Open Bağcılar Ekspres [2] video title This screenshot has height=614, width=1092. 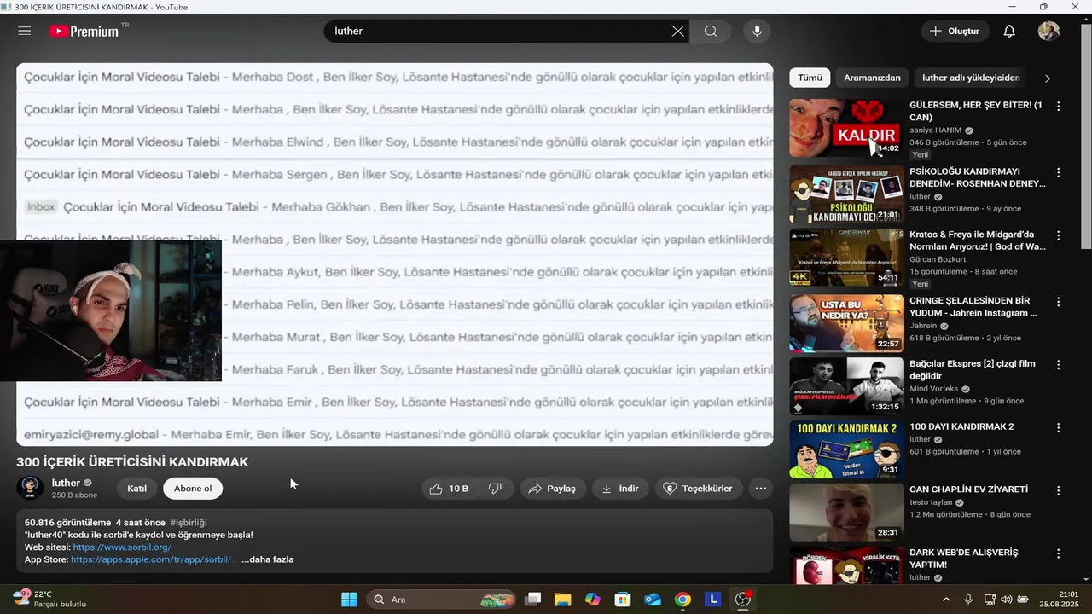click(x=973, y=370)
